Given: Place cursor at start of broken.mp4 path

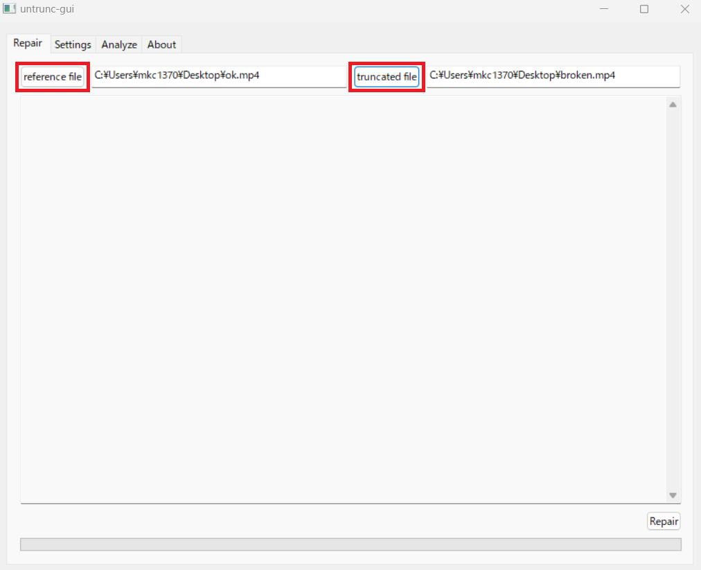Looking at the screenshot, I should click(429, 76).
